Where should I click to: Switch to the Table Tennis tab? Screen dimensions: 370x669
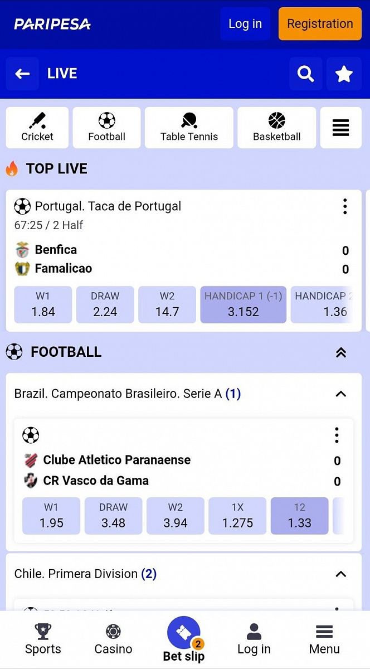click(x=189, y=128)
